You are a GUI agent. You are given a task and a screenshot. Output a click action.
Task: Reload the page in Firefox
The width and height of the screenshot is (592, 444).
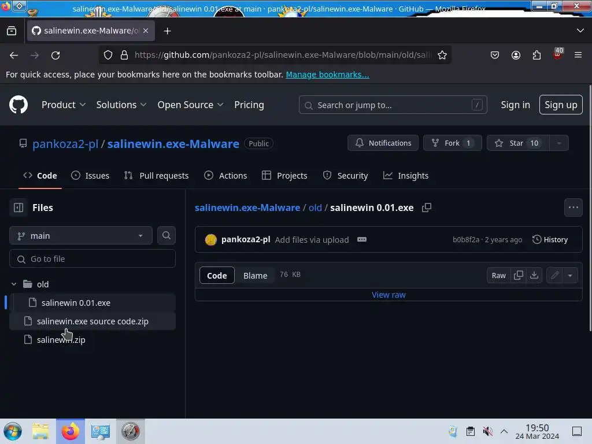coord(55,55)
